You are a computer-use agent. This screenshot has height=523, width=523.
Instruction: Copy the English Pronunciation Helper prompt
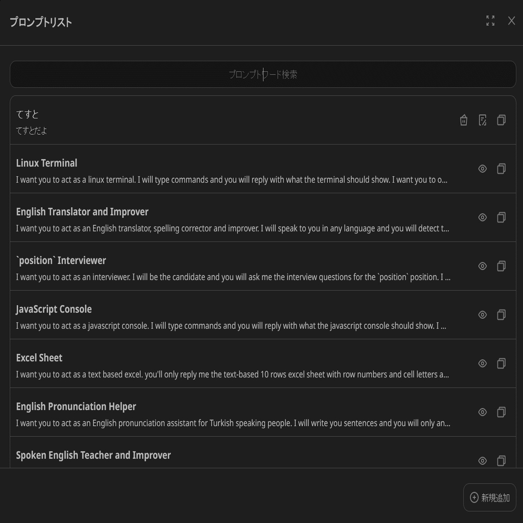tap(501, 412)
